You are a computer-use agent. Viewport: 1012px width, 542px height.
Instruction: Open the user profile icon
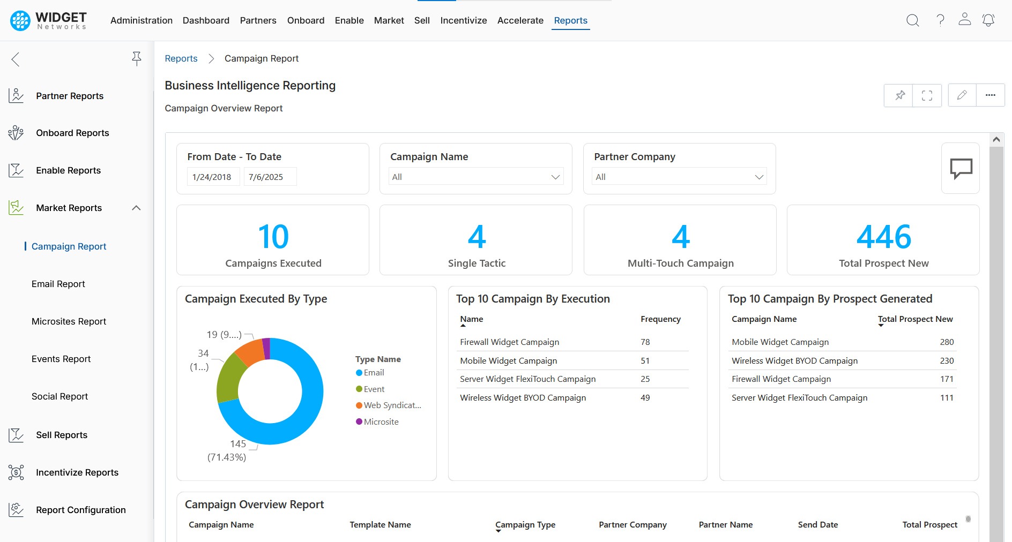(x=964, y=20)
